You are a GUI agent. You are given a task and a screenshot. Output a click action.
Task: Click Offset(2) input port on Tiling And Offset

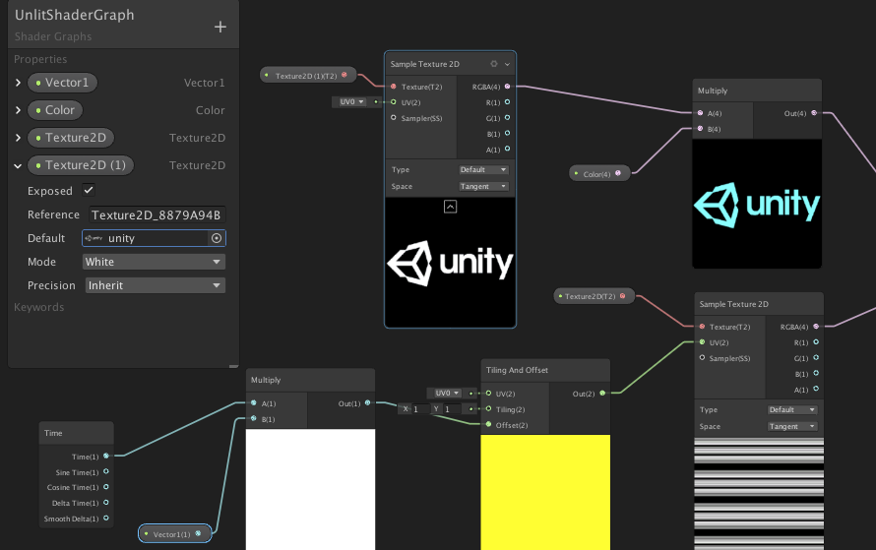pos(489,425)
